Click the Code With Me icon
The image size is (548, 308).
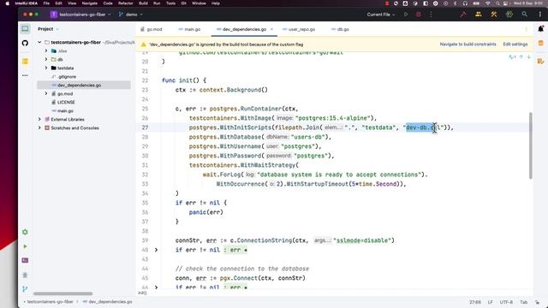click(x=479, y=15)
